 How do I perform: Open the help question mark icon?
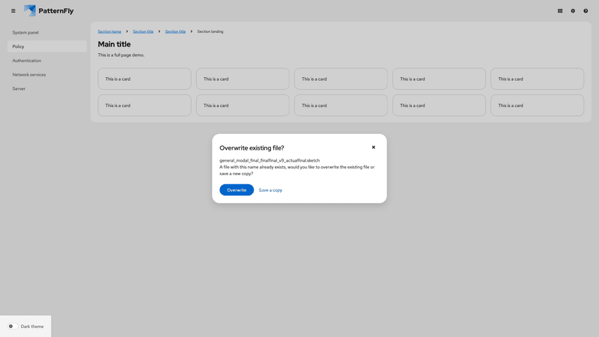586,11
